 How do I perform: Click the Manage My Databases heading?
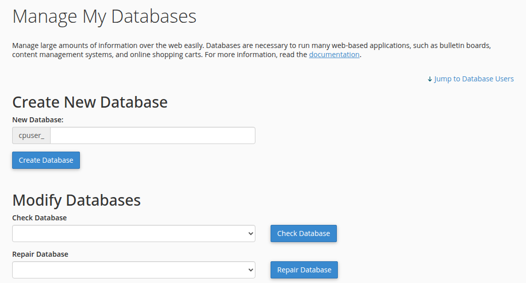coord(104,17)
